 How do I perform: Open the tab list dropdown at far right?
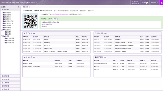point(162,7)
